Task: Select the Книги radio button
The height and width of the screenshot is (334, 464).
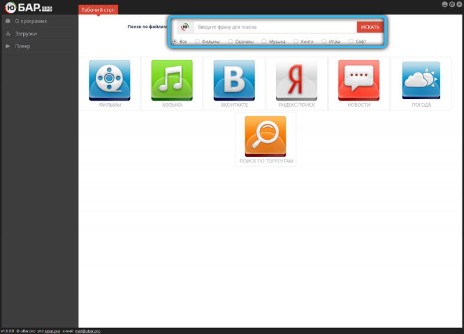Action: click(x=296, y=41)
